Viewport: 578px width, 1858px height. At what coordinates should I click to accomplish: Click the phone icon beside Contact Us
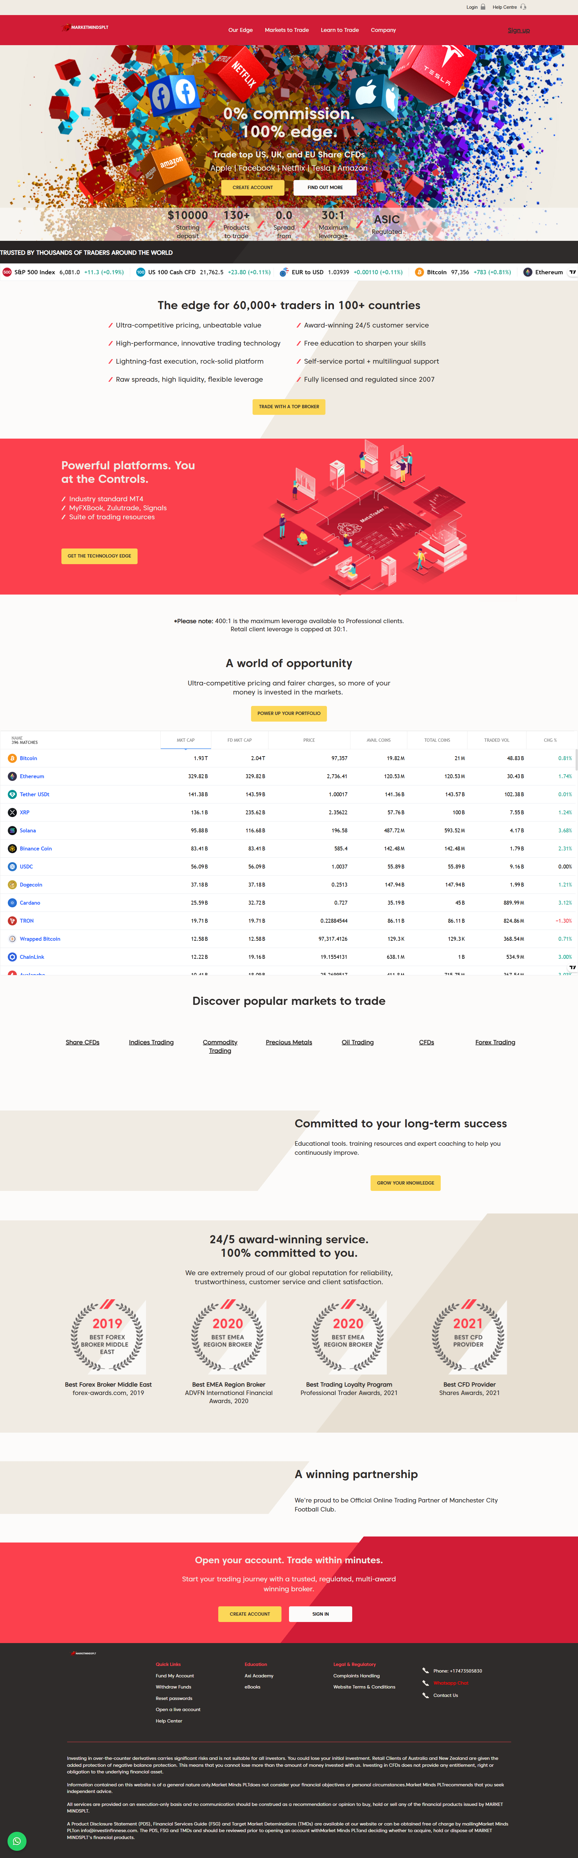[x=426, y=1695]
